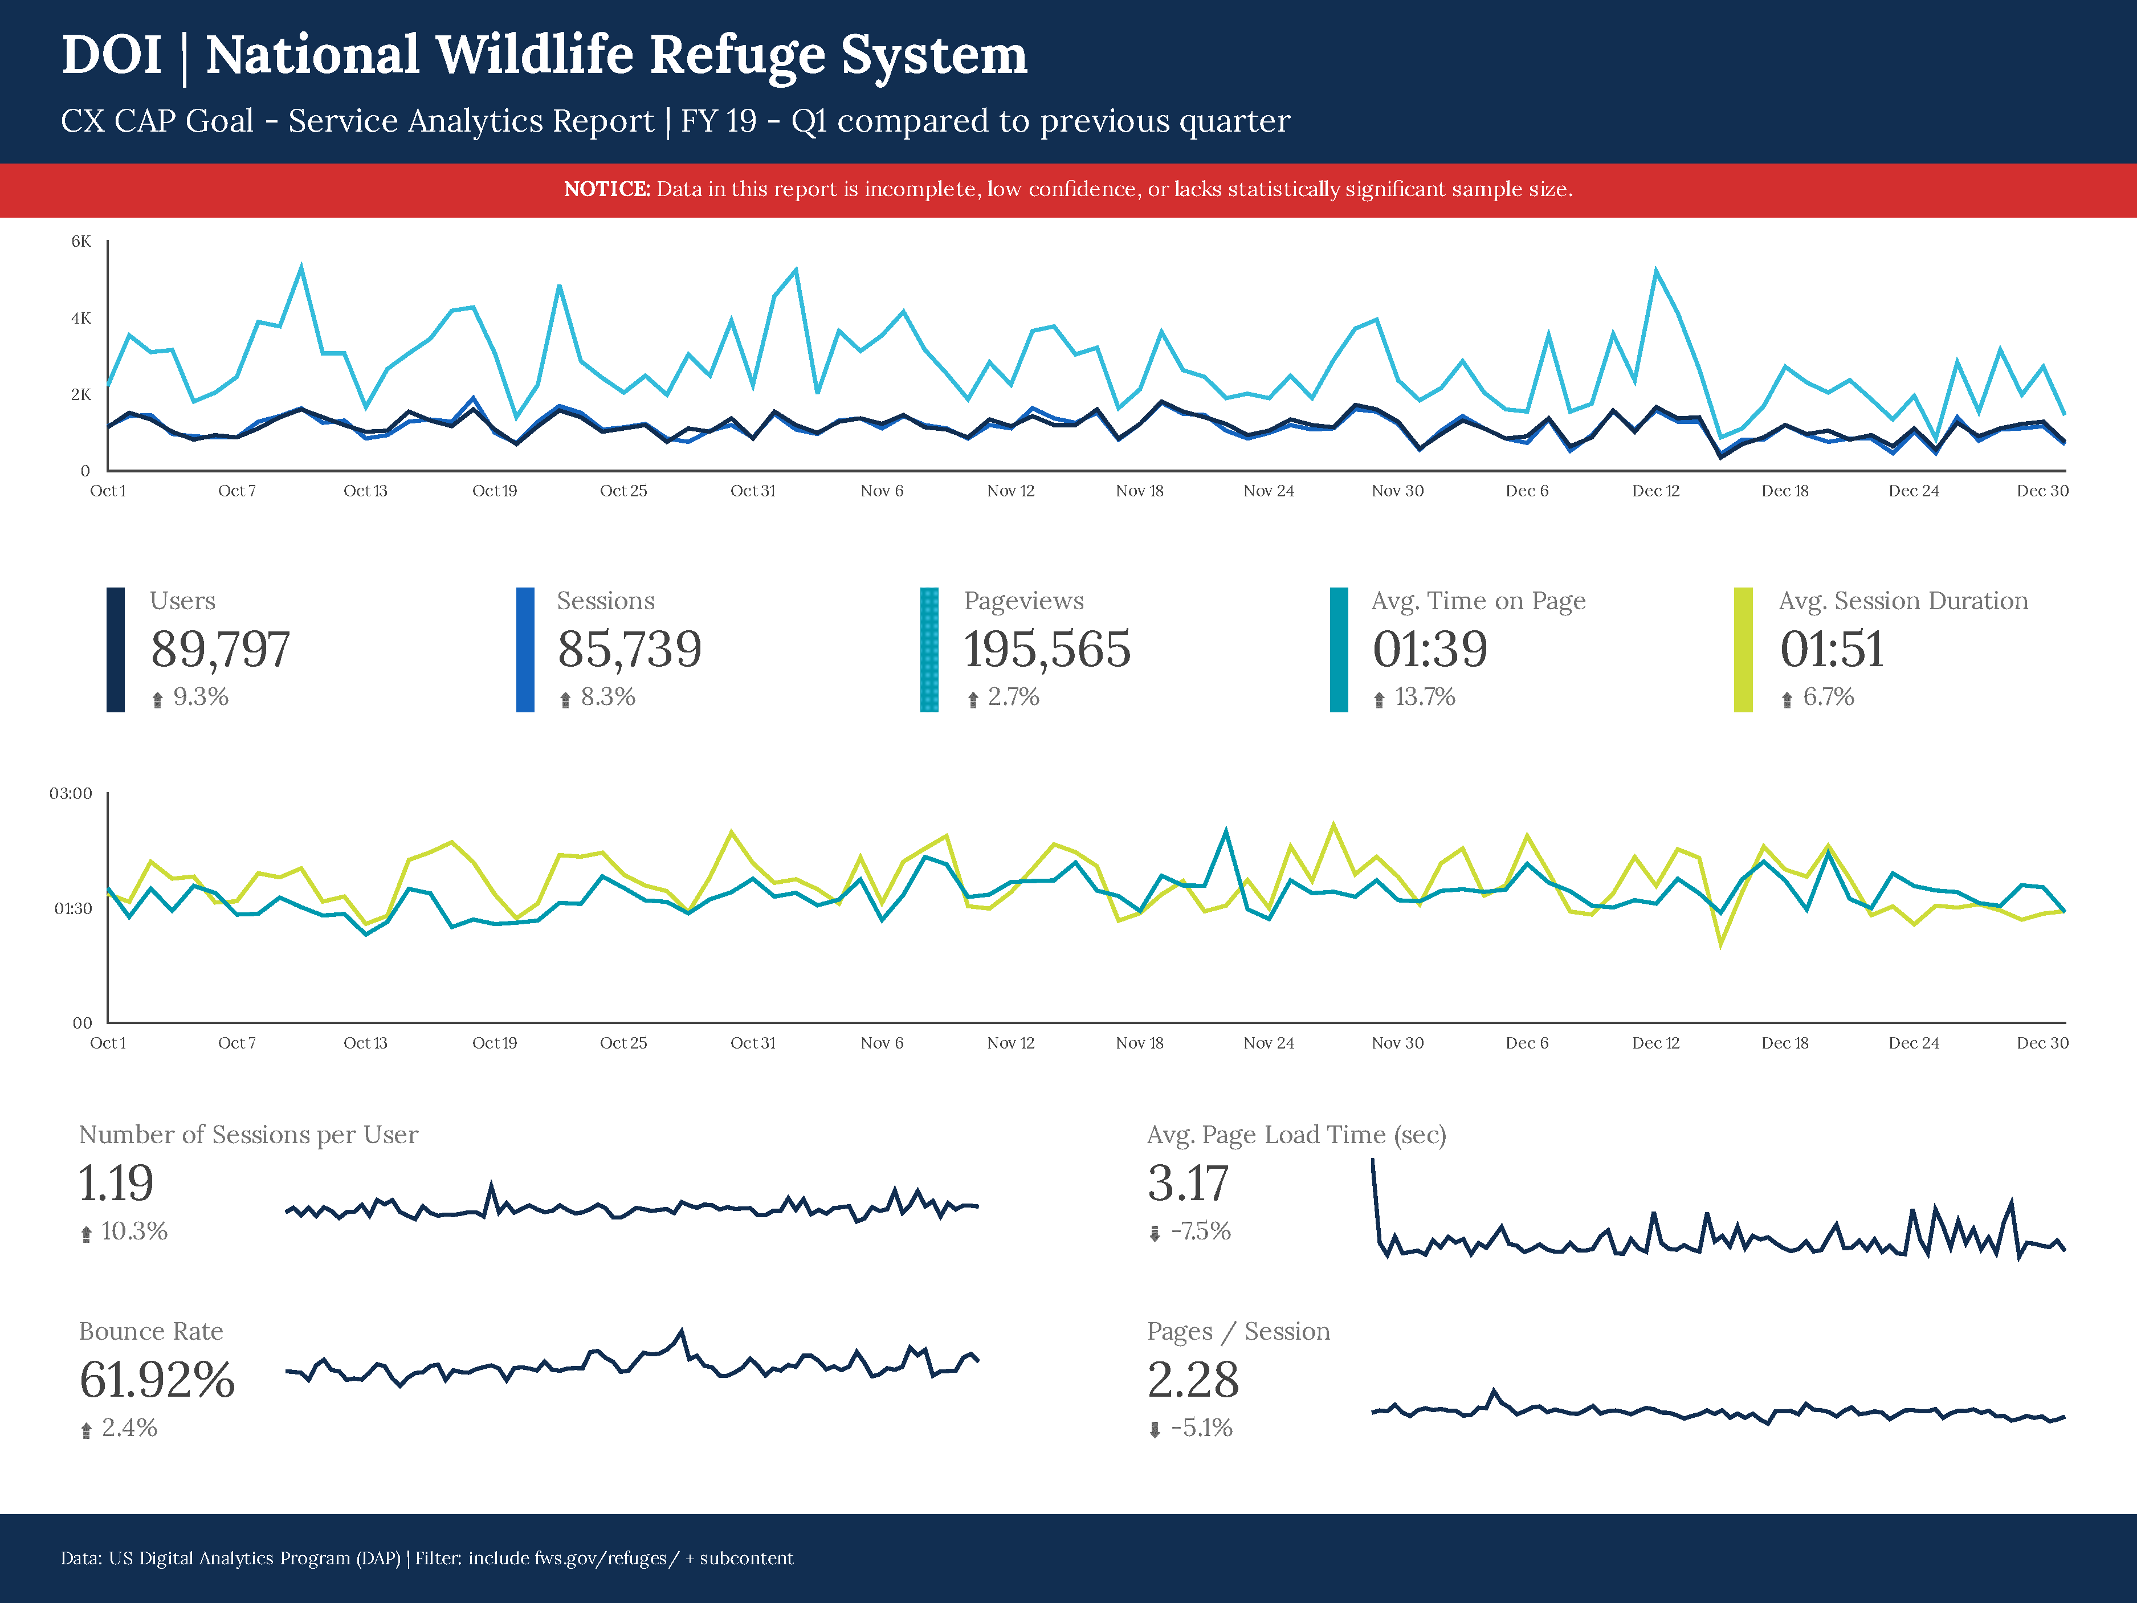Click the Pageviews value 195,565
Viewport: 2137px width, 1603px height.
pyautogui.click(x=1047, y=649)
